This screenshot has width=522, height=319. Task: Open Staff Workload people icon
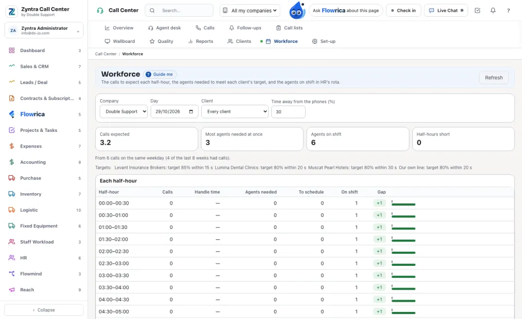click(11, 242)
